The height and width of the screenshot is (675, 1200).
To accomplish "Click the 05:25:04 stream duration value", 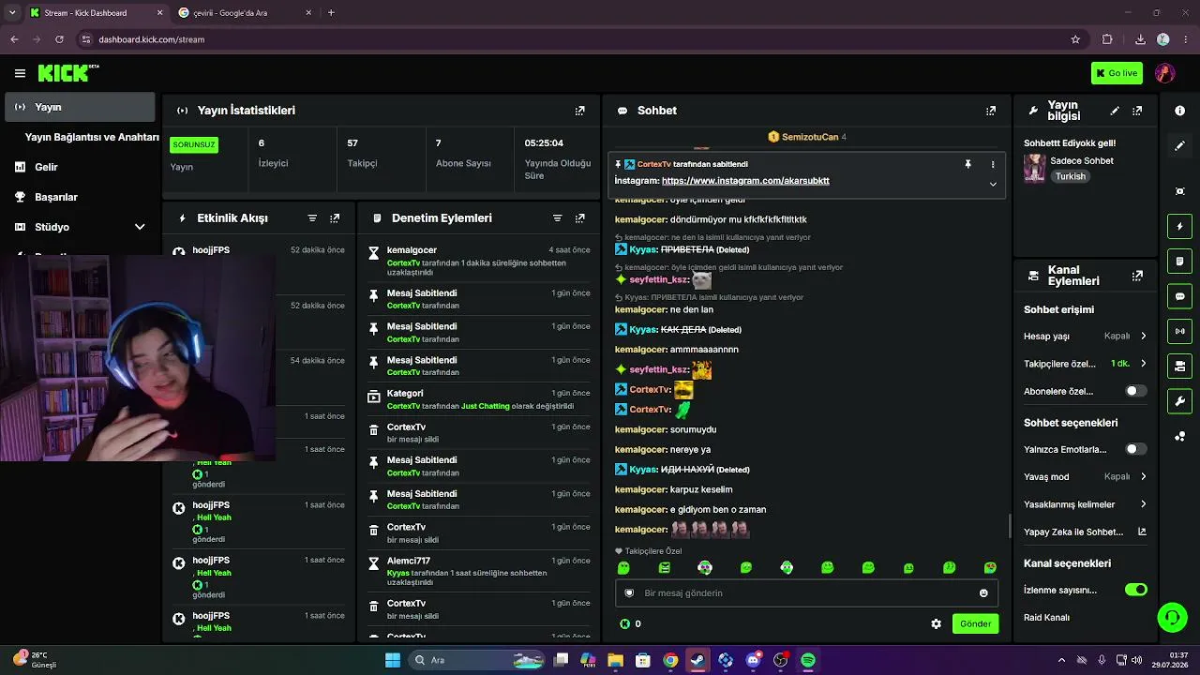I will point(544,143).
